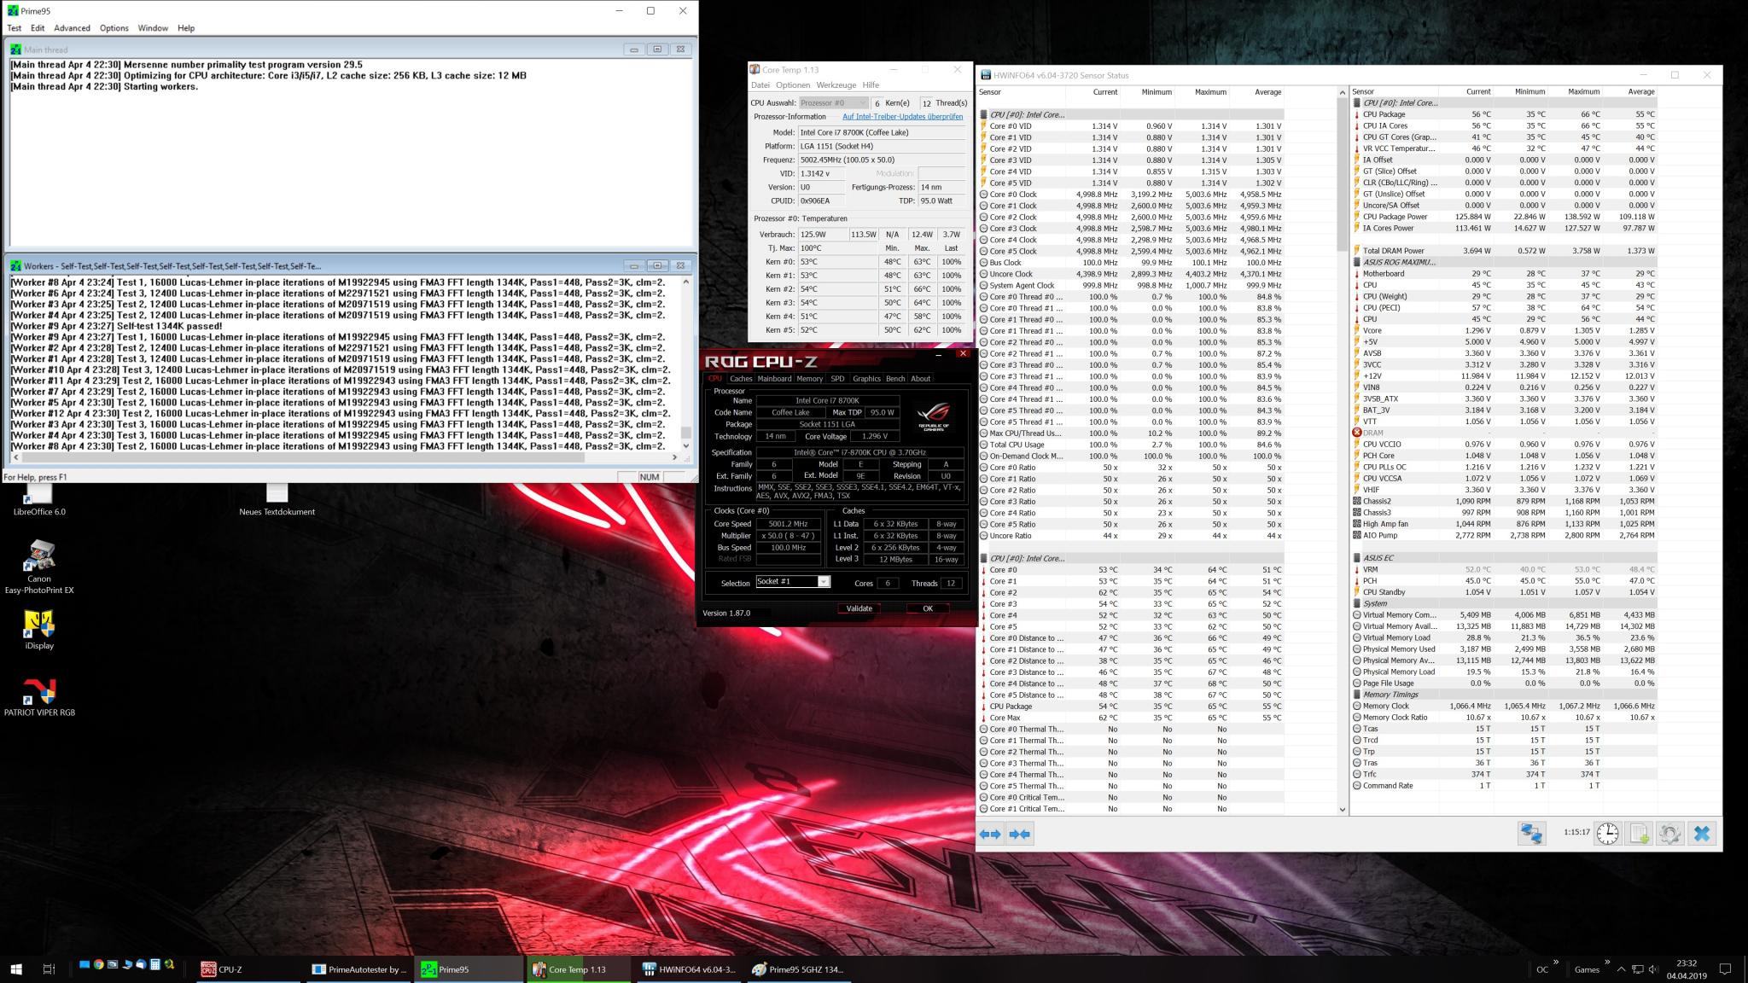
Task: Click Auf Intel-Treiber-Updates überprüfen link
Action: (x=902, y=117)
